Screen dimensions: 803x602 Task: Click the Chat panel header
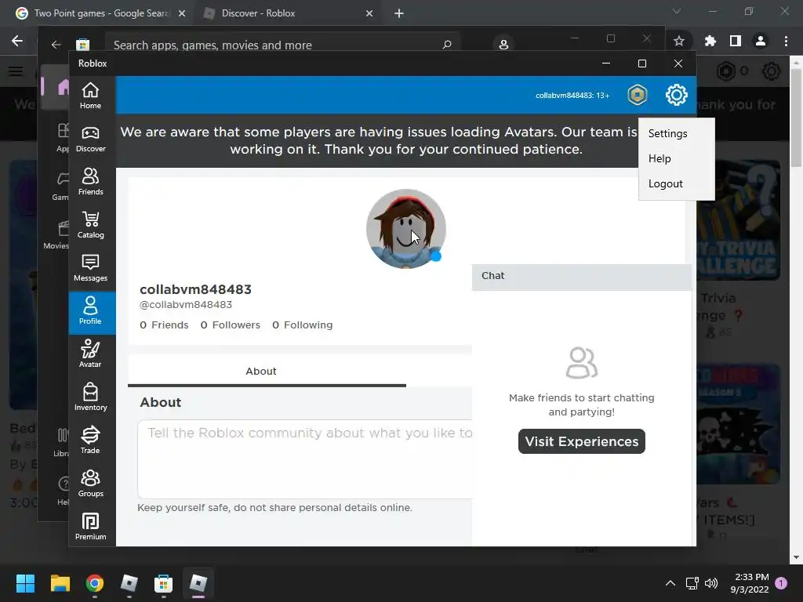[x=581, y=277]
